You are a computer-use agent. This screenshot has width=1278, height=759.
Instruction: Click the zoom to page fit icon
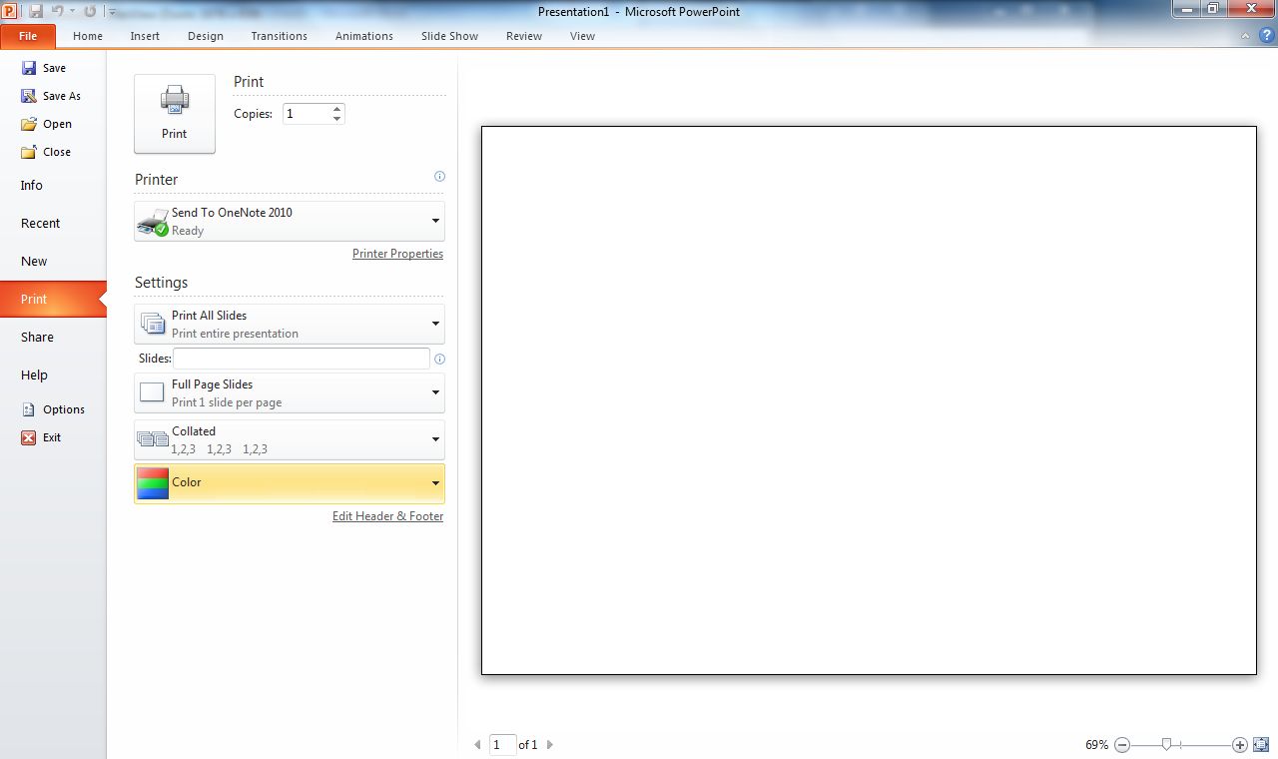[1260, 745]
